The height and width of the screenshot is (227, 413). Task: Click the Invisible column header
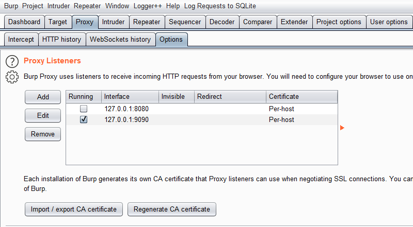tap(177, 96)
